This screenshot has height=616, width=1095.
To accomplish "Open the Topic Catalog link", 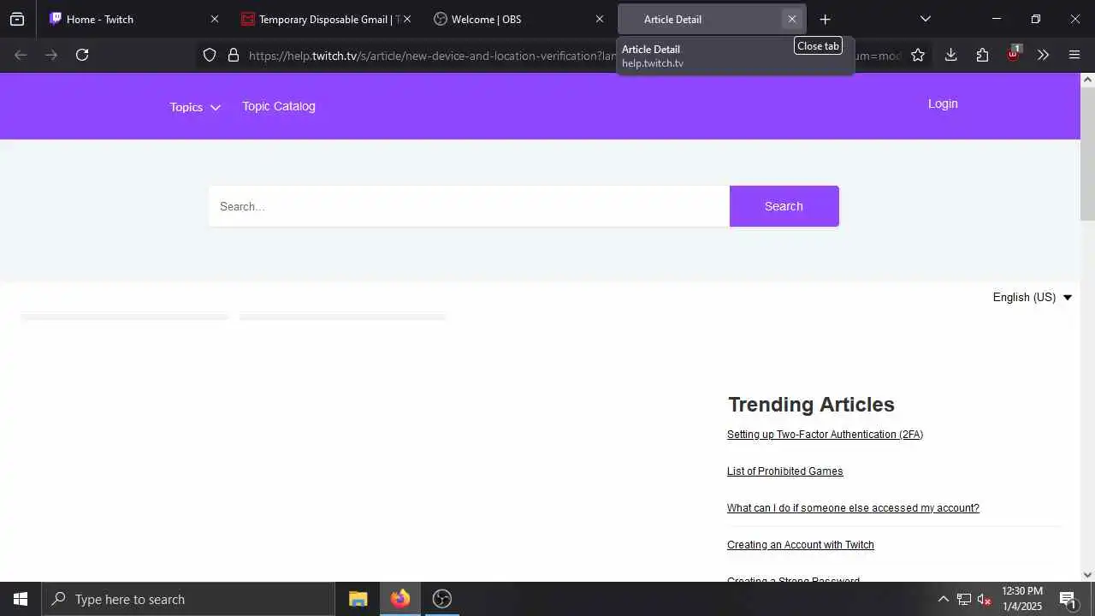I will click(x=279, y=106).
